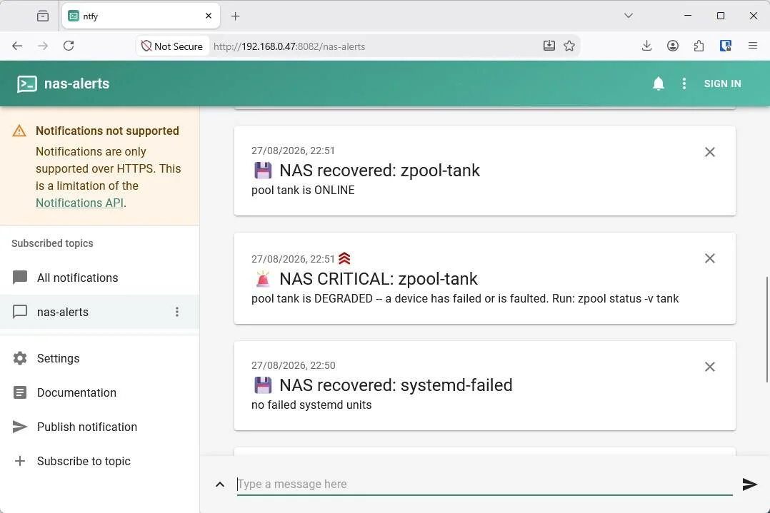
Task: Click the nas-alerts outlined chat bubble icon
Action: [x=20, y=312]
